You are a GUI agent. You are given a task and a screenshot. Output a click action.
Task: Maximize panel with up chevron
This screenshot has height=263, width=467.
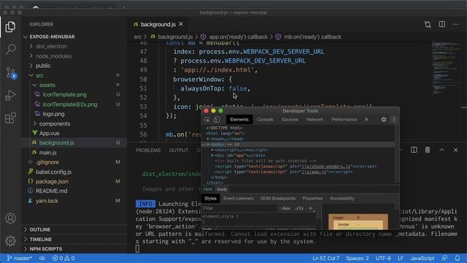441,150
